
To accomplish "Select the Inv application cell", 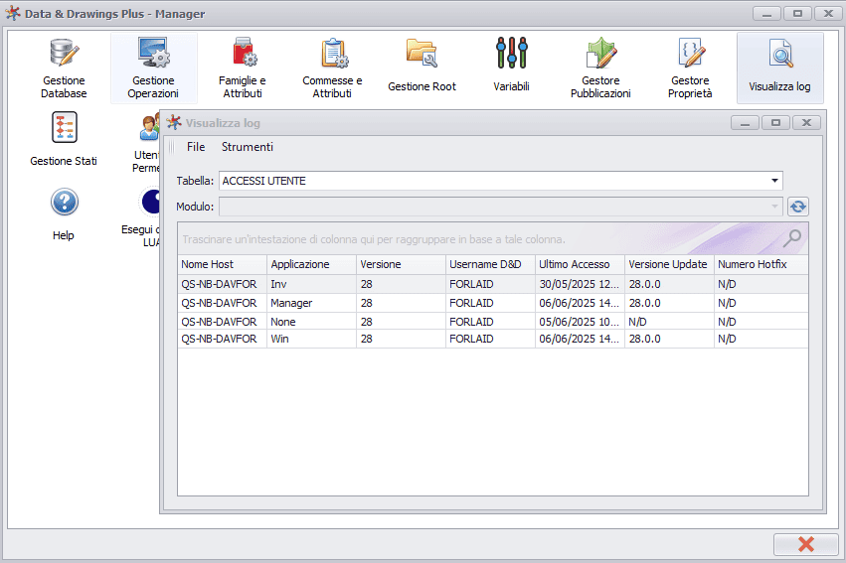I will [312, 284].
